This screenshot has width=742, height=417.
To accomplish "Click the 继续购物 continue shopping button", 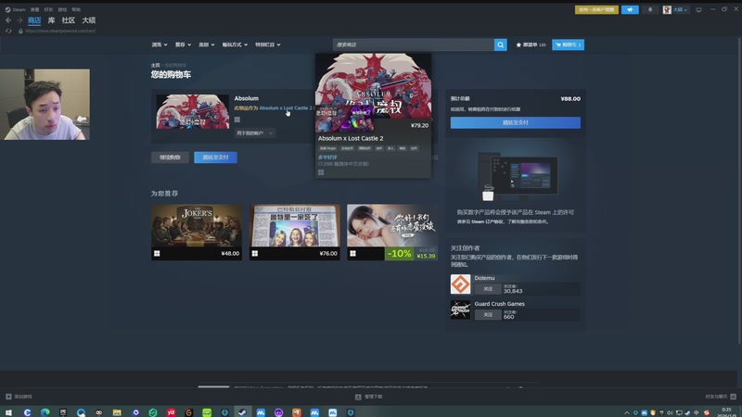I will point(170,158).
